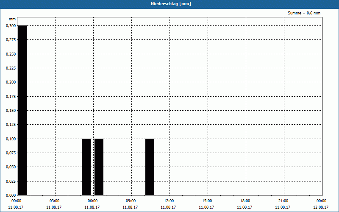339x212 pixels.
Task: Select the Summe = 0,6 mm label
Action: tap(304, 13)
